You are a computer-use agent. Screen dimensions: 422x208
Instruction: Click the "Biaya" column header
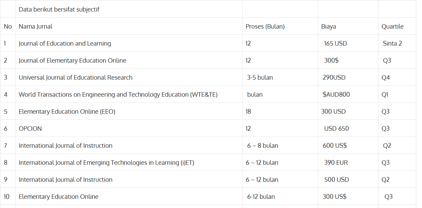(328, 27)
